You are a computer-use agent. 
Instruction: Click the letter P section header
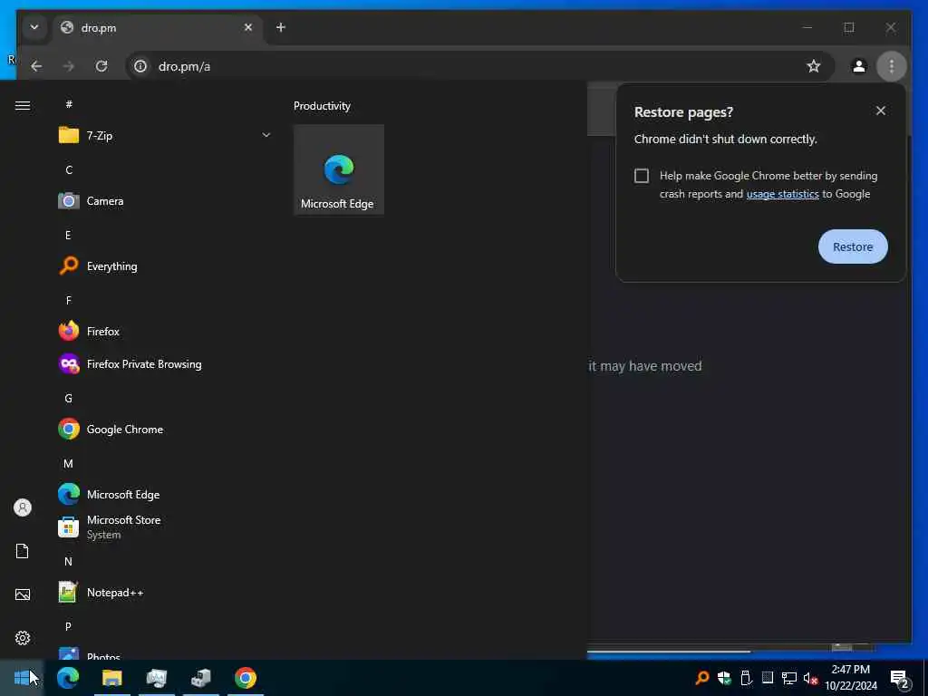(x=68, y=626)
